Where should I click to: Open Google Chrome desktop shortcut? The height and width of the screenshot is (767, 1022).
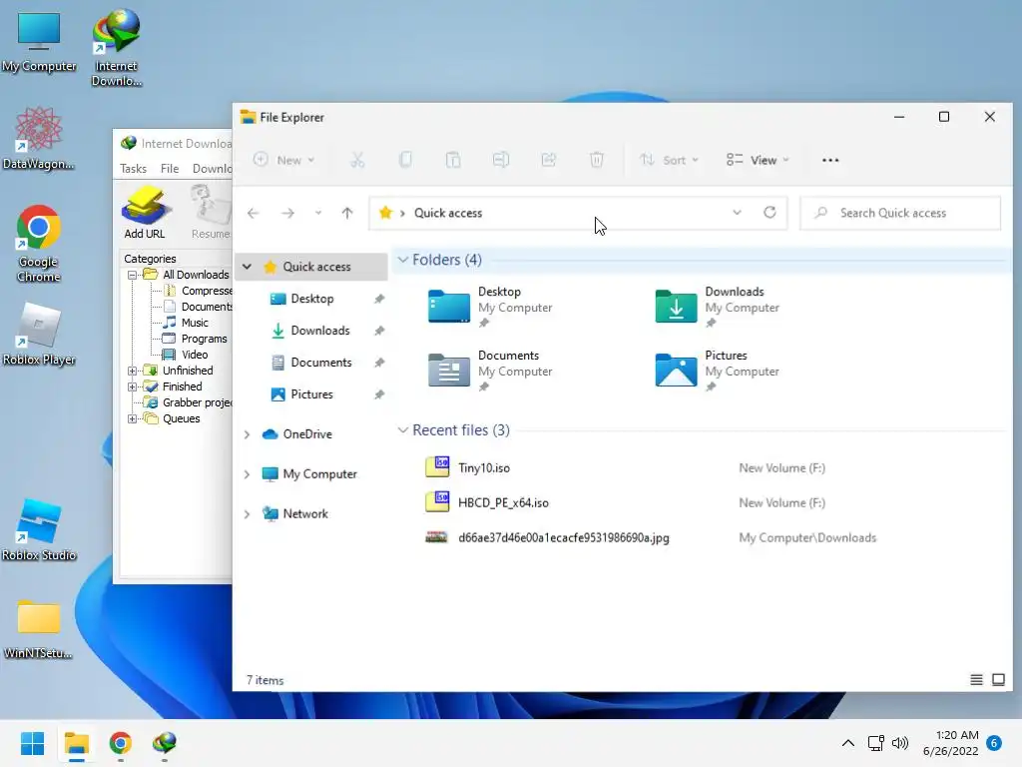point(39,244)
